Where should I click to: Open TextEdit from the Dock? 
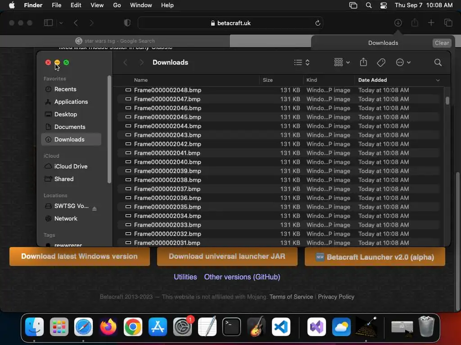click(x=207, y=327)
